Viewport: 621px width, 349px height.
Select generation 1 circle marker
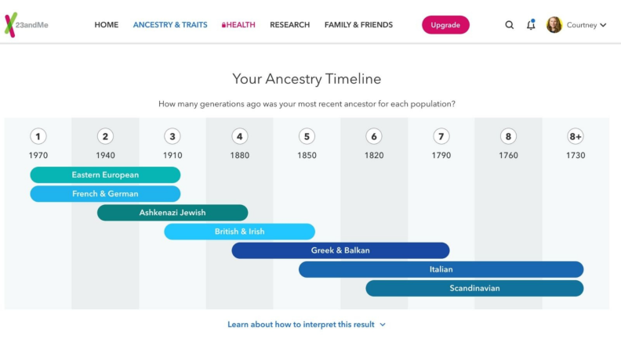pos(38,136)
